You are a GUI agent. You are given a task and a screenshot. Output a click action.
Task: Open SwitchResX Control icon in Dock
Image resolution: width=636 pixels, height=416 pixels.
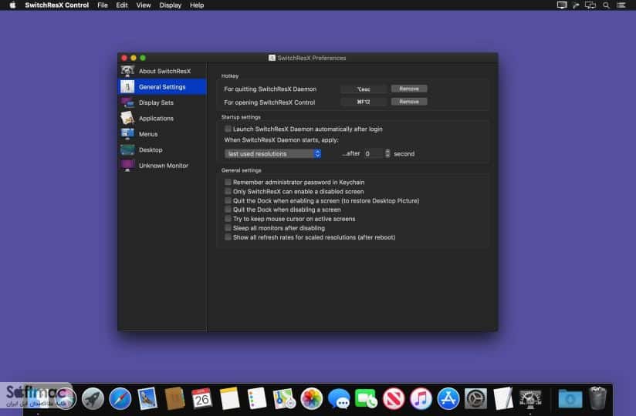pyautogui.click(x=530, y=398)
